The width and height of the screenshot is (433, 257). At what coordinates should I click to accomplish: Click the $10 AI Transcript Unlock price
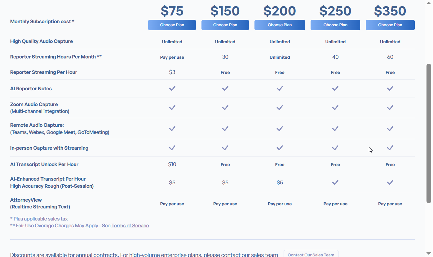point(172,164)
